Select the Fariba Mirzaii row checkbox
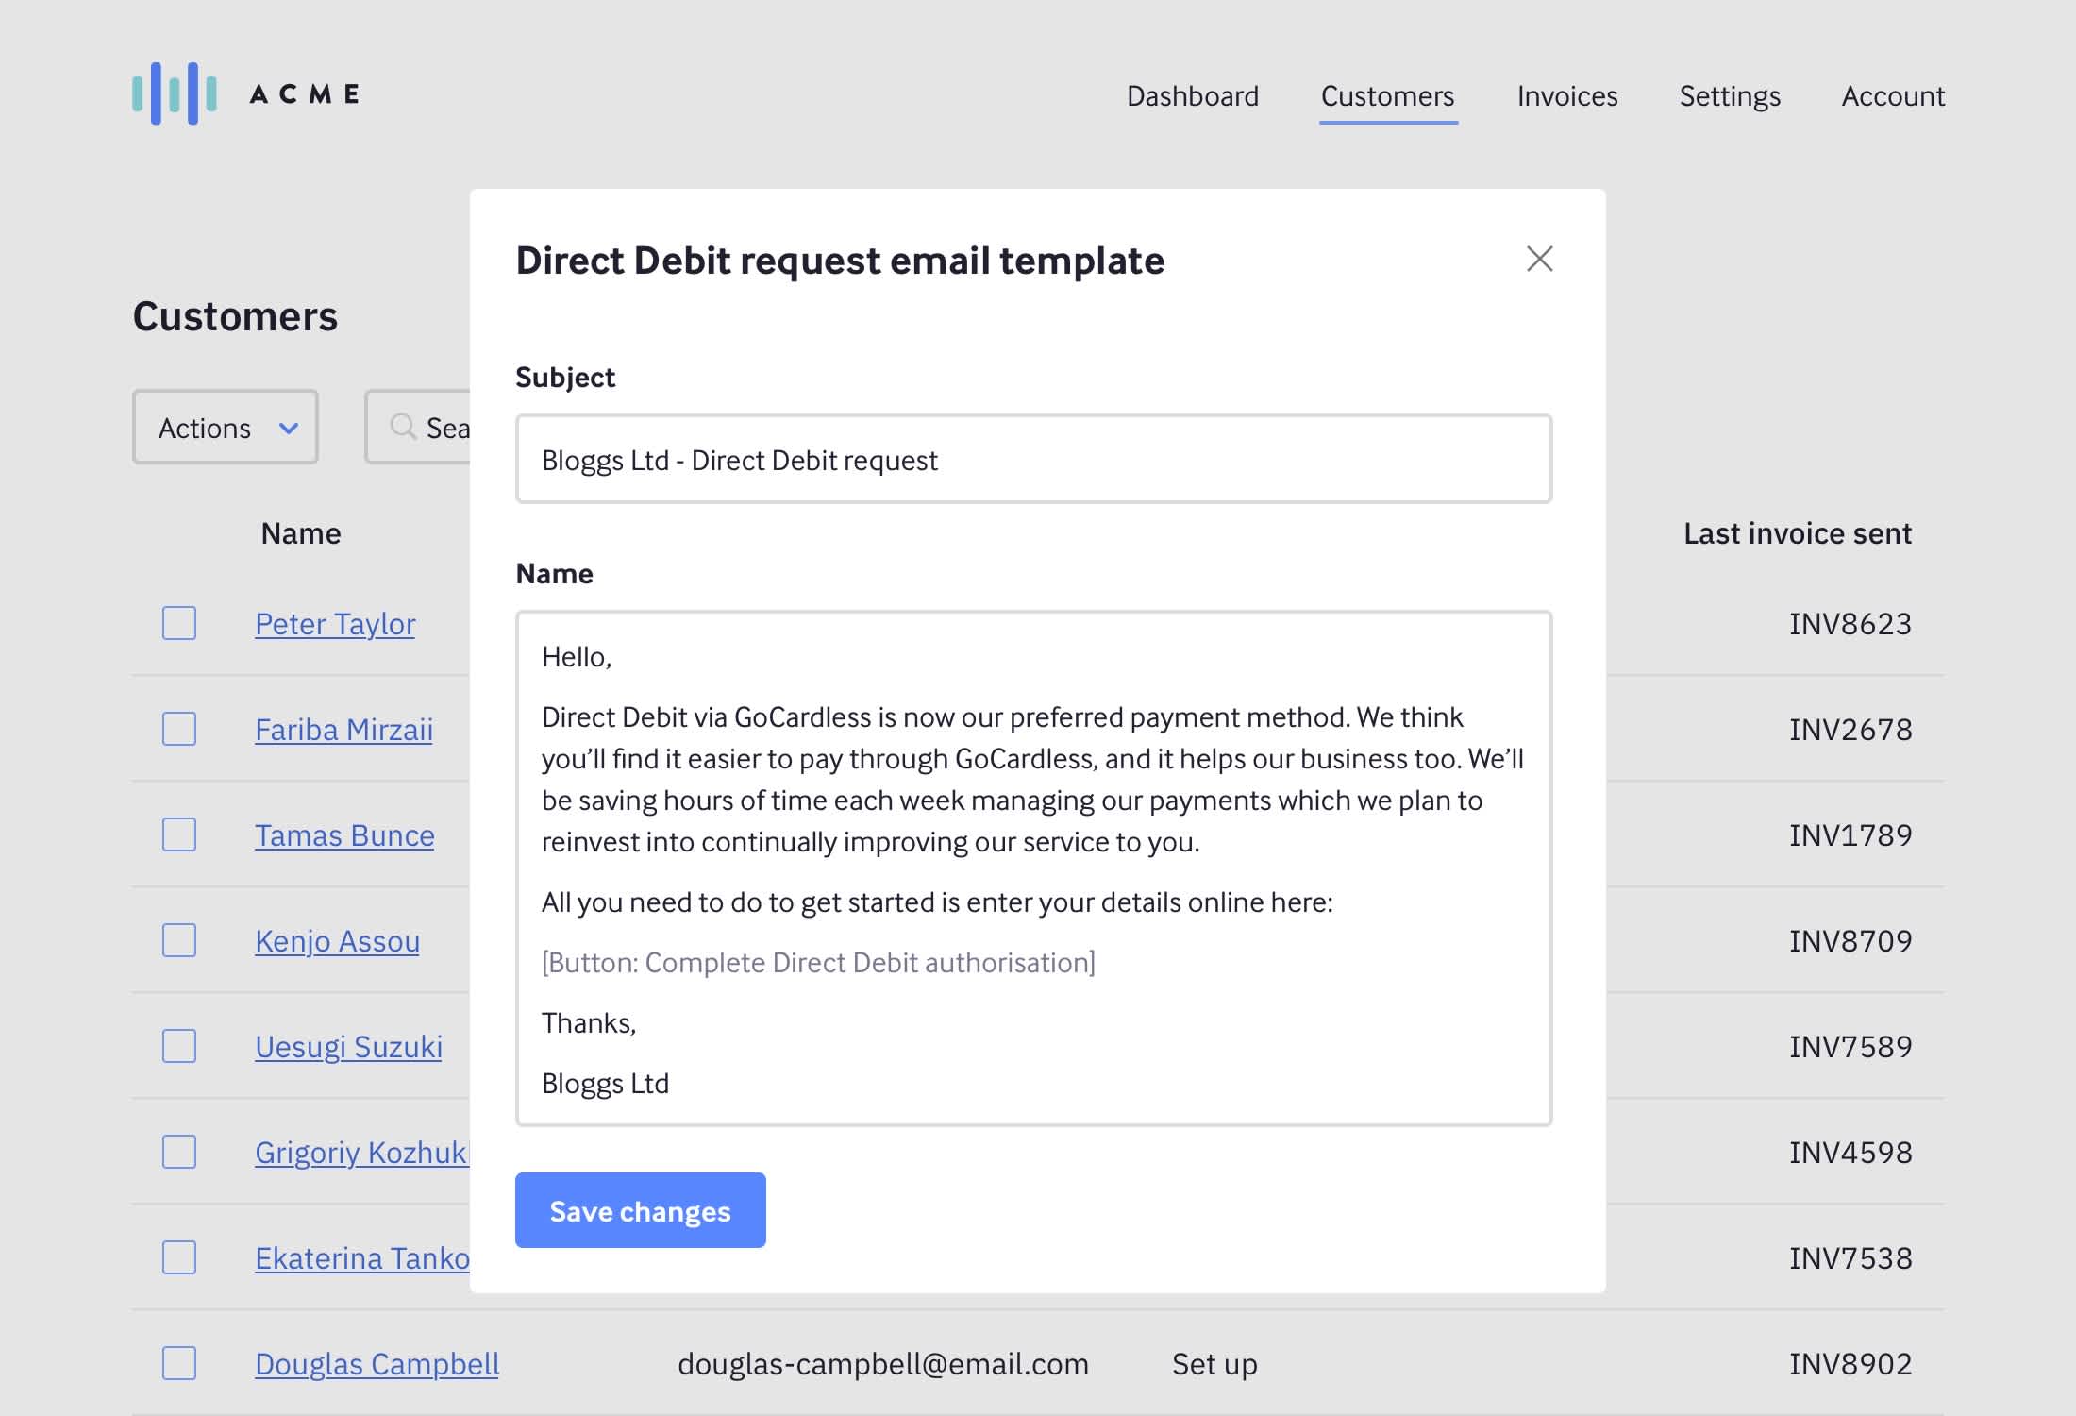This screenshot has width=2076, height=1416. pyautogui.click(x=179, y=729)
